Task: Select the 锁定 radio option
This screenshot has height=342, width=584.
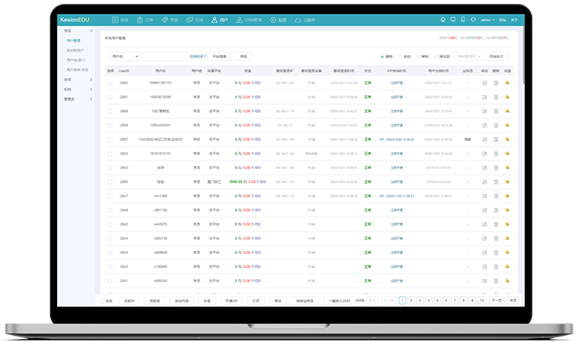Action: [401, 56]
